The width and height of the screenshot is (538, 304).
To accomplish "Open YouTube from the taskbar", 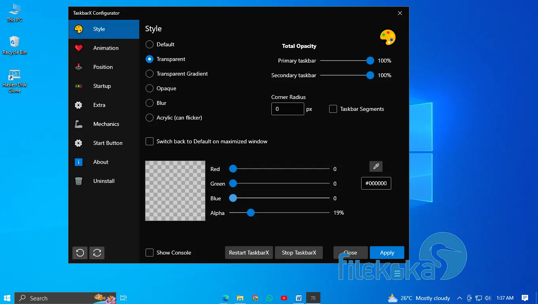I will (284, 298).
